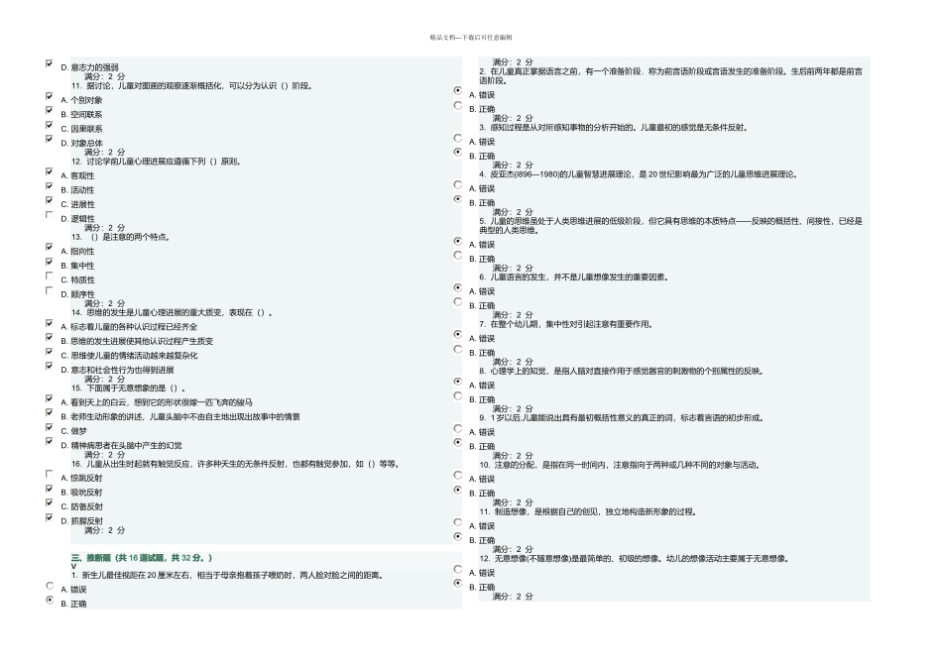This screenshot has height=666, width=942.
Task: Toggle checkbox D. 抓握反射
Action: pos(50,517)
